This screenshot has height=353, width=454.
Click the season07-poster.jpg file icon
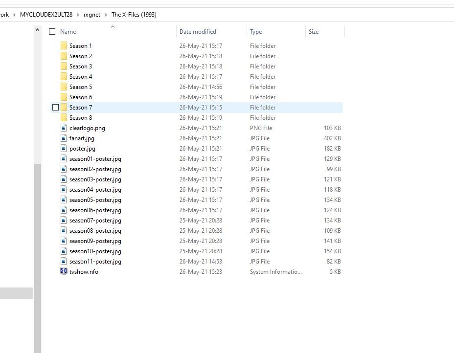64,220
